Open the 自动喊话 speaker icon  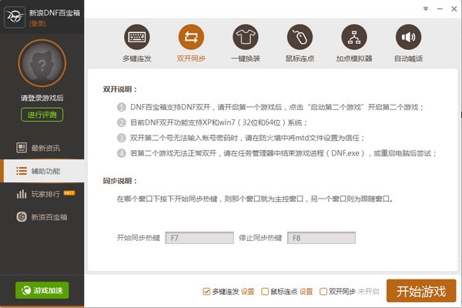click(408, 37)
